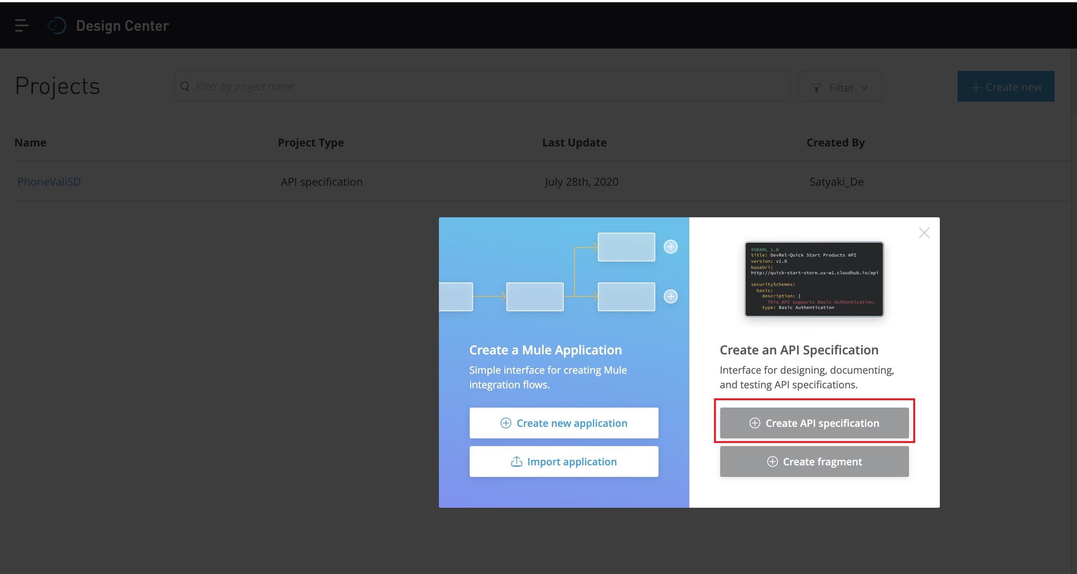The image size is (1077, 574).
Task: Click the Filter dropdown chevron arrow
Action: point(864,88)
